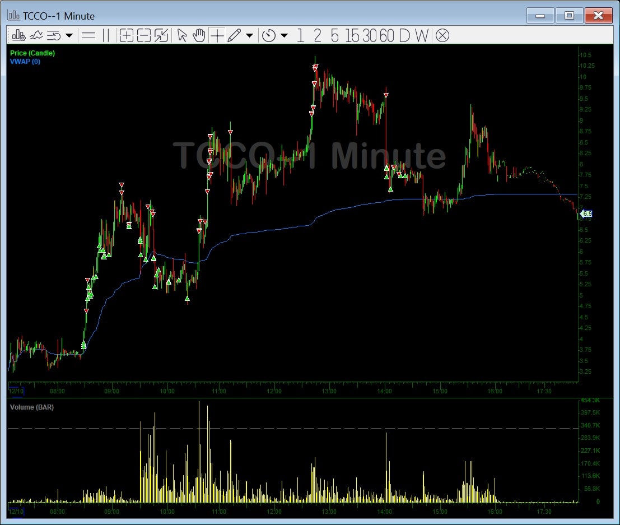
Task: Open the indicators line-chart icon
Action: tap(36, 35)
